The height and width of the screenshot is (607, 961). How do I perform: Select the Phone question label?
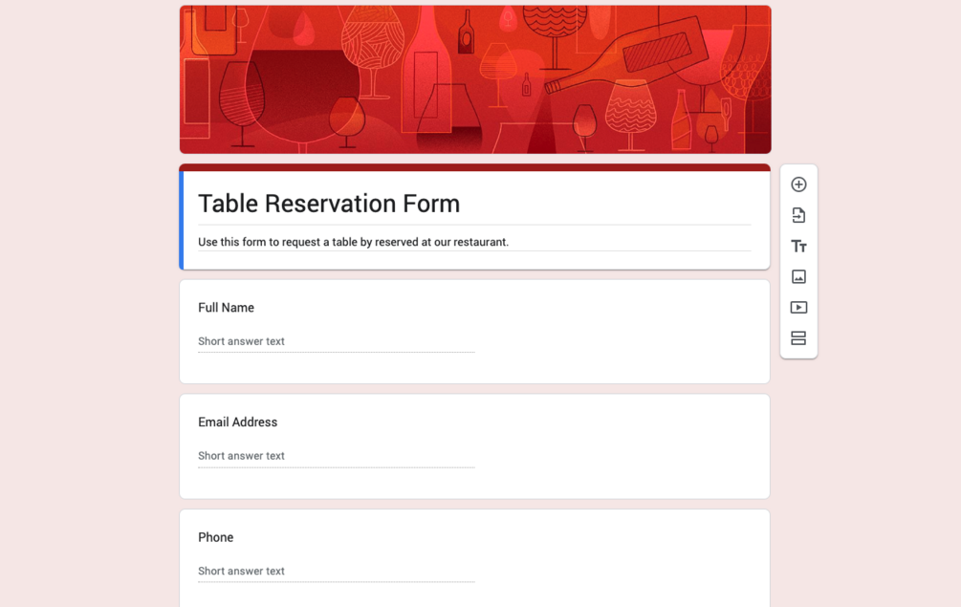point(215,537)
